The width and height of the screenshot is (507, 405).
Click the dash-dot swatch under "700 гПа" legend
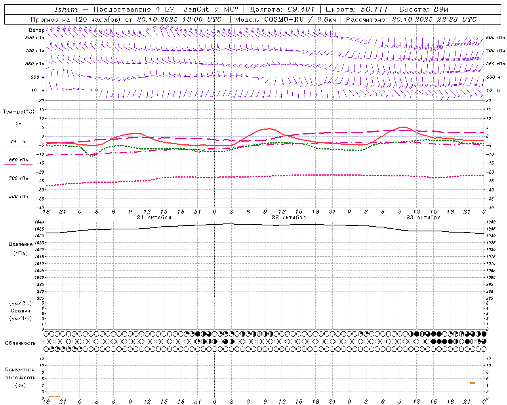17,183
